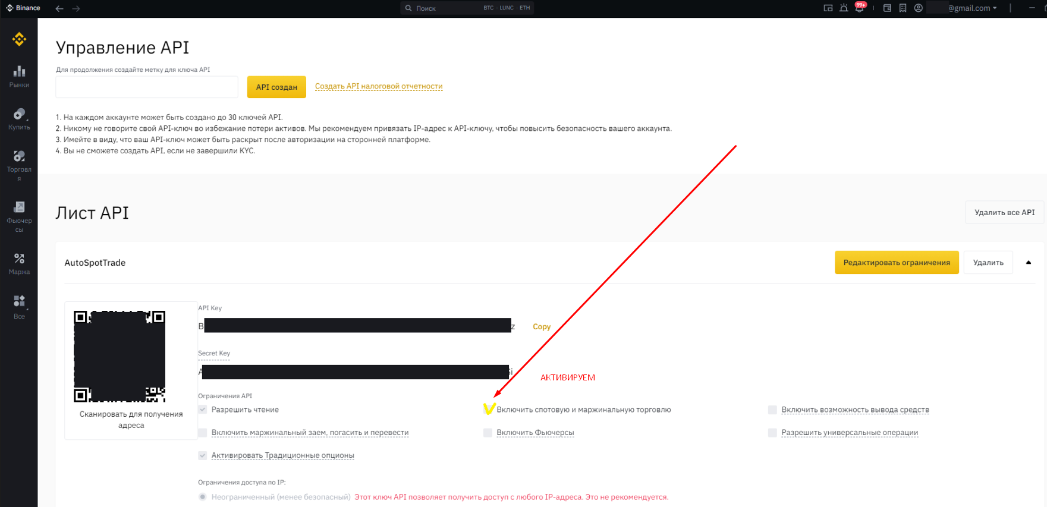Image resolution: width=1047 pixels, height=507 pixels.
Task: Click the Лист API heading
Action: pyautogui.click(x=92, y=213)
